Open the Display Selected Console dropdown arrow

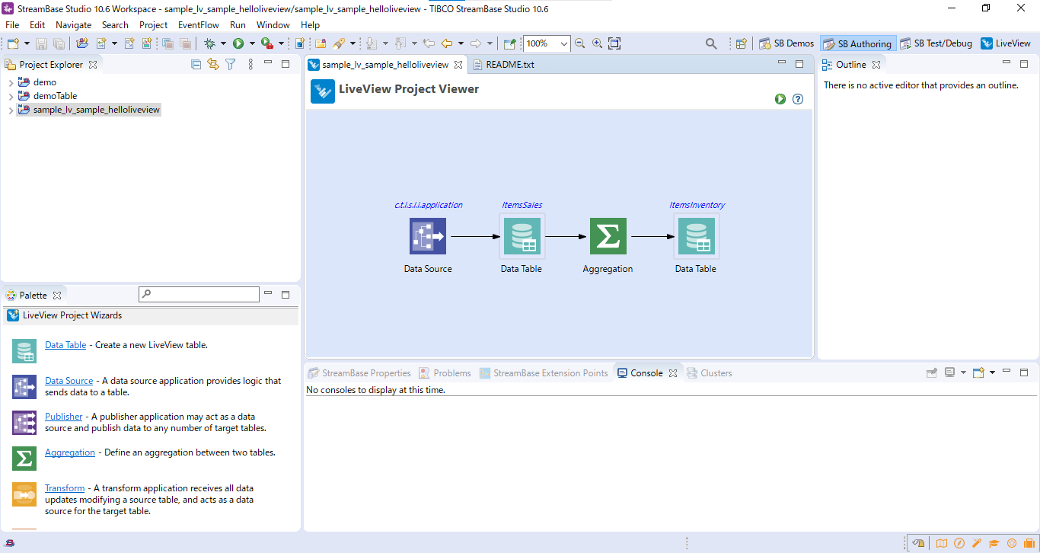963,372
